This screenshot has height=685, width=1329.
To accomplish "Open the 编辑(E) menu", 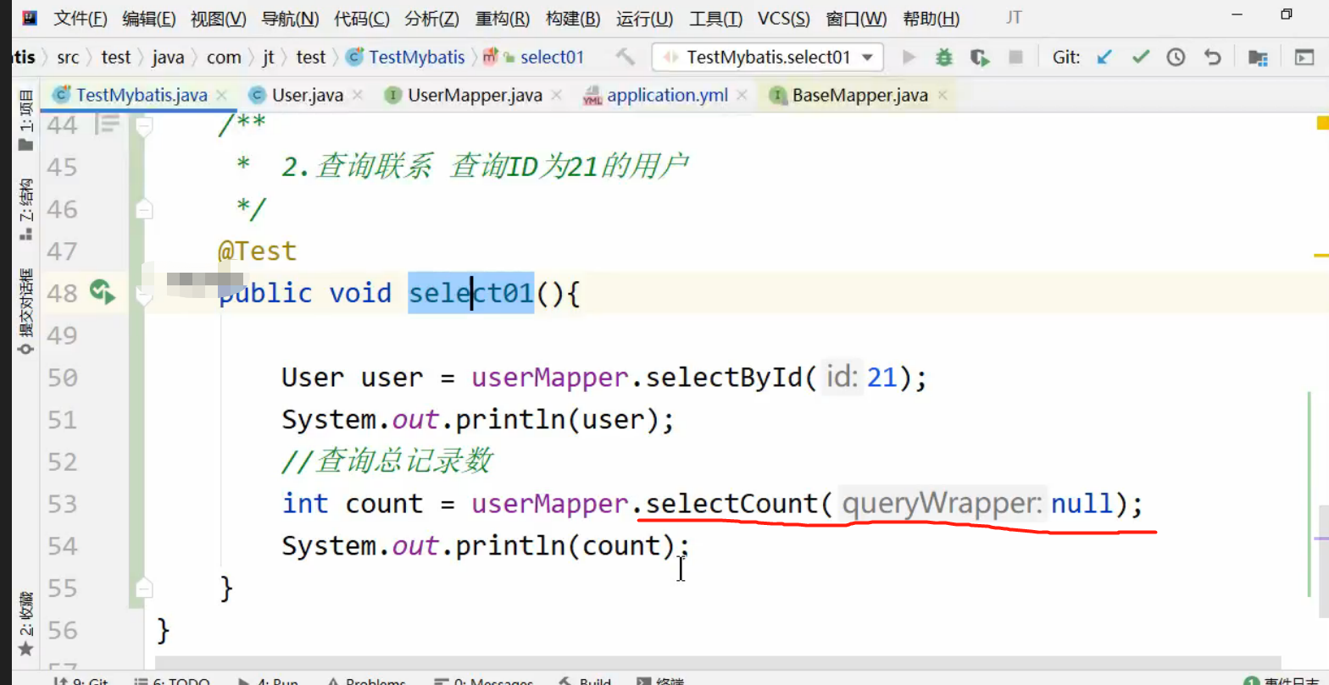I will point(149,18).
